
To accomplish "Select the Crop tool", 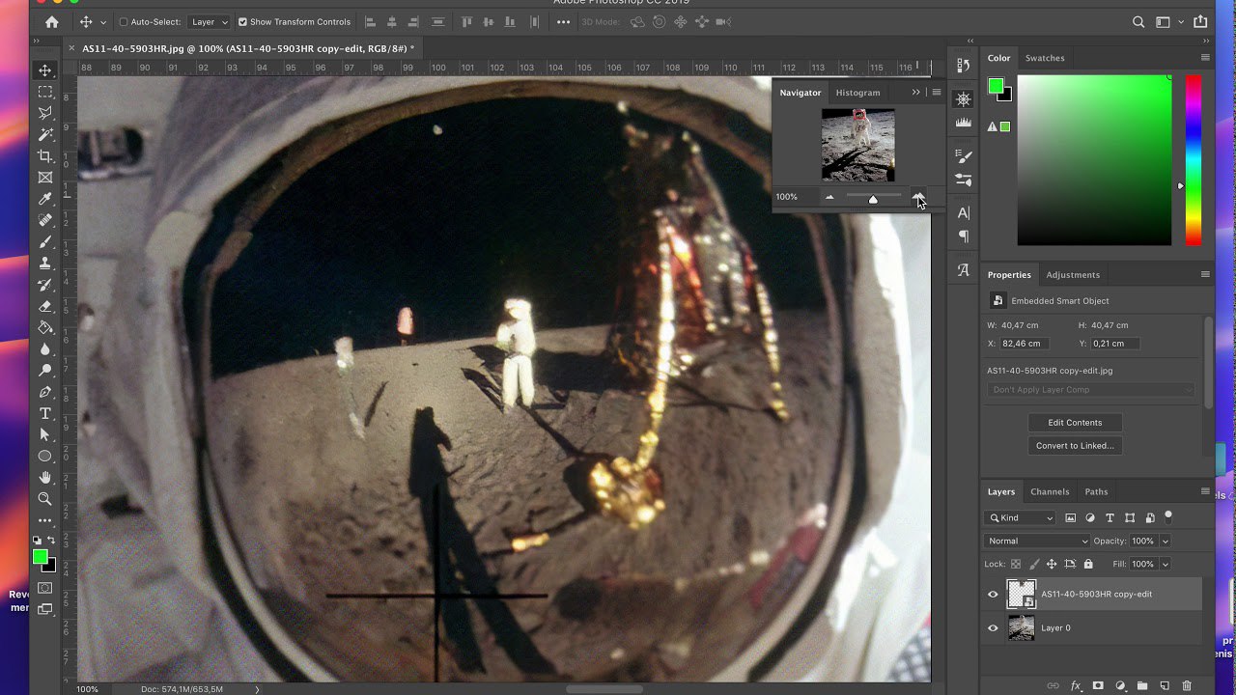I will (44, 155).
